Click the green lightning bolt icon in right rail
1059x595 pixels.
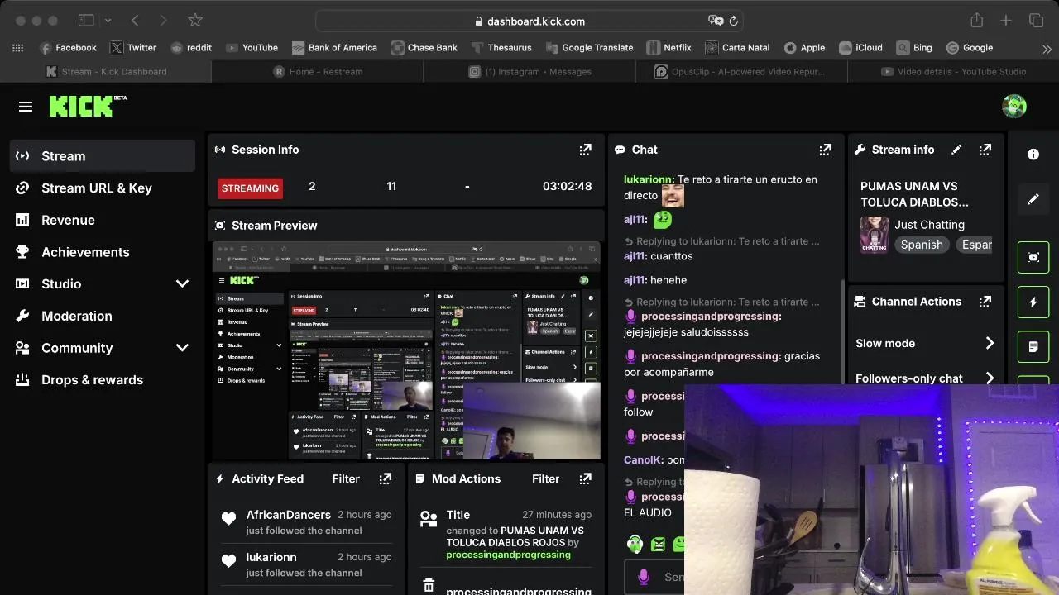coord(1033,302)
